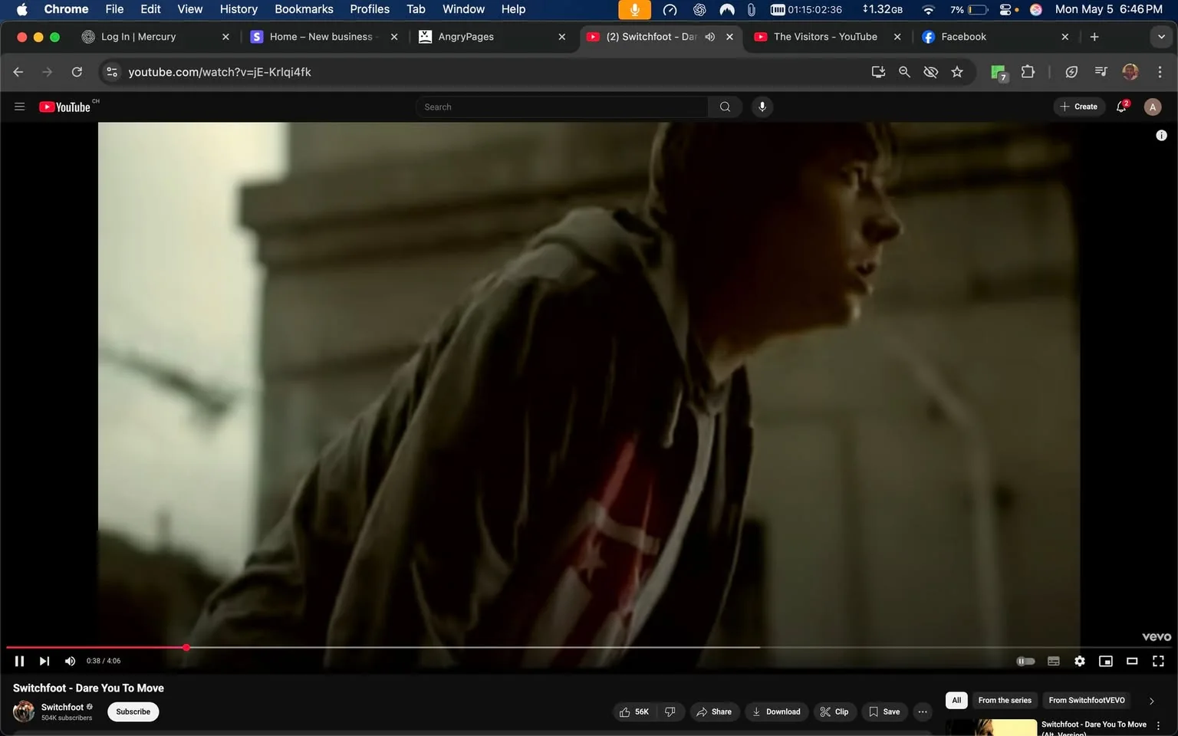Open the Profiles menu
1178x736 pixels.
click(370, 9)
